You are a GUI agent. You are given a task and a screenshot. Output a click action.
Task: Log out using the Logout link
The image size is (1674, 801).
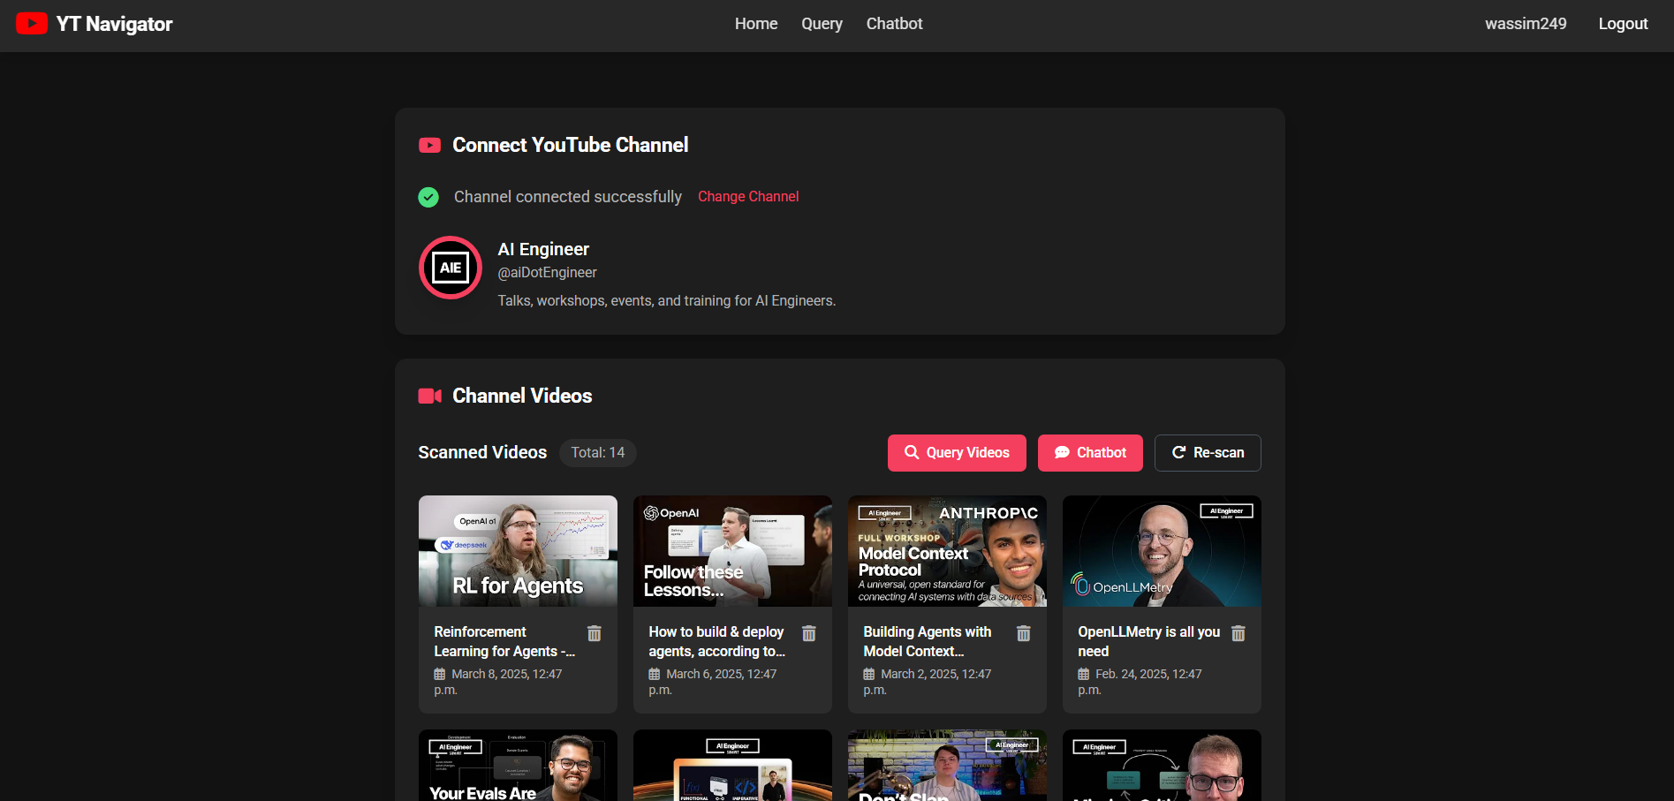[x=1623, y=24]
